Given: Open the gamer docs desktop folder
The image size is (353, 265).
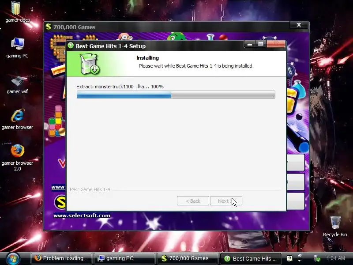Looking at the screenshot, I should pos(16,12).
